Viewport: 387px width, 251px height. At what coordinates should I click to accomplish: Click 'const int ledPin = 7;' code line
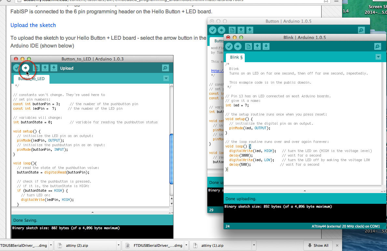tap(35, 109)
